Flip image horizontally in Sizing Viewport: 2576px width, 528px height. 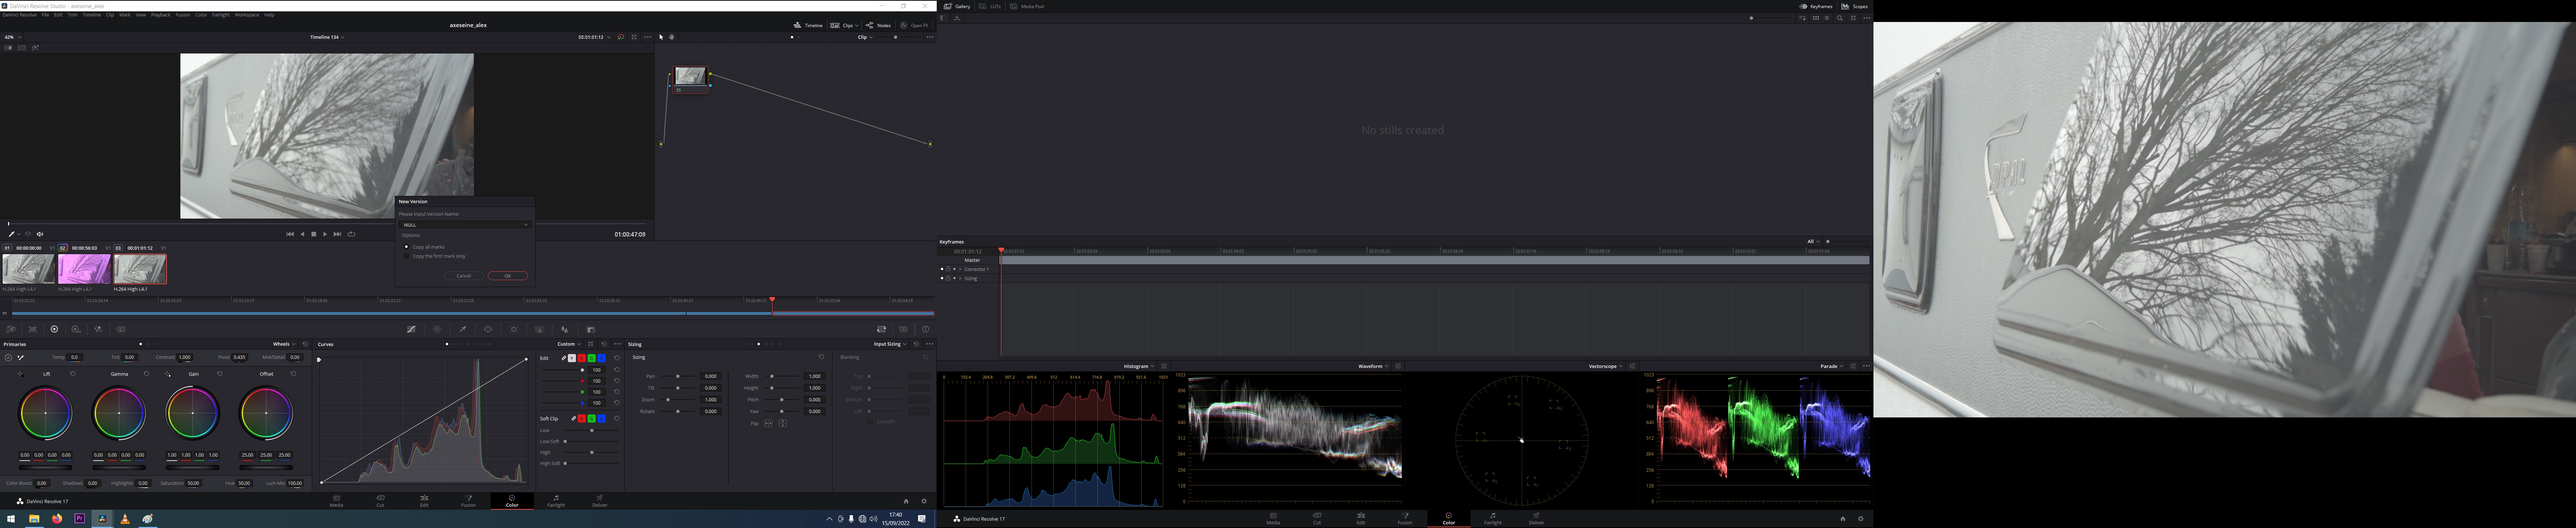pos(769,423)
